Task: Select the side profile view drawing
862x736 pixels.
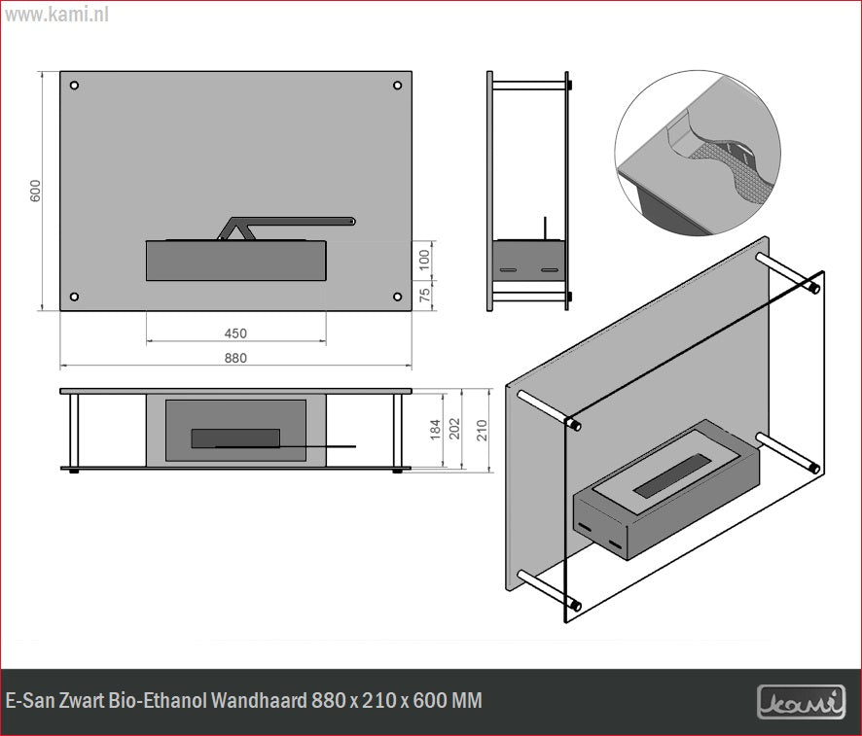Action: coord(528,191)
